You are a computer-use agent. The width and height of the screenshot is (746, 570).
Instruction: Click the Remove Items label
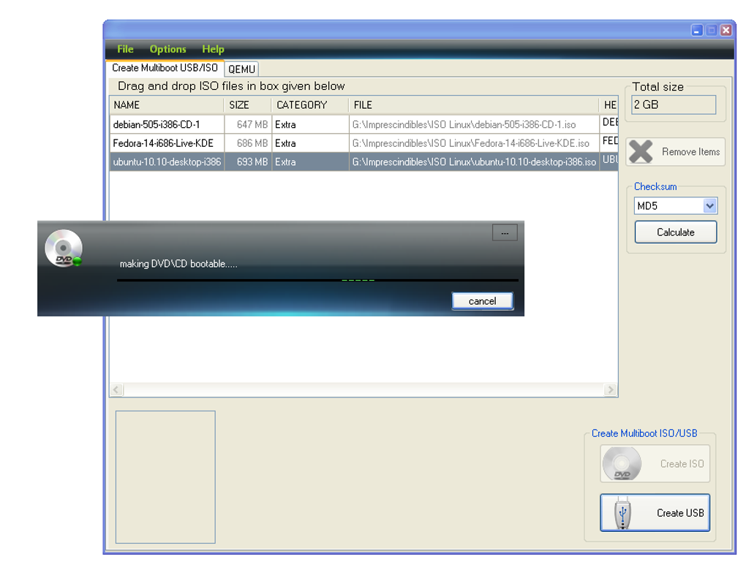691,152
